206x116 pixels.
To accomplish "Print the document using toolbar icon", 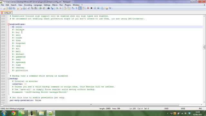I will pyautogui.click(x=24, y=8).
